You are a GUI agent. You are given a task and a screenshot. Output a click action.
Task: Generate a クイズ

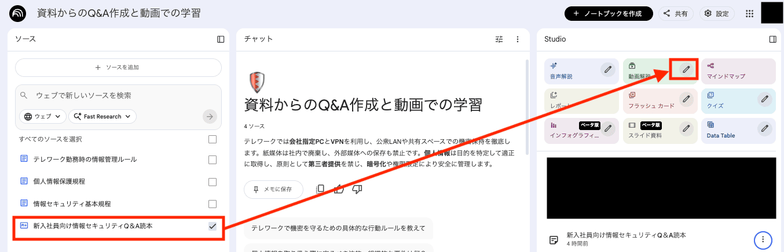tap(738, 101)
